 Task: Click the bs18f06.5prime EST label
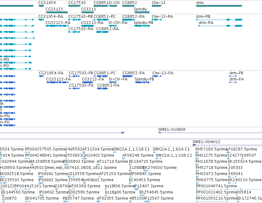120,186
